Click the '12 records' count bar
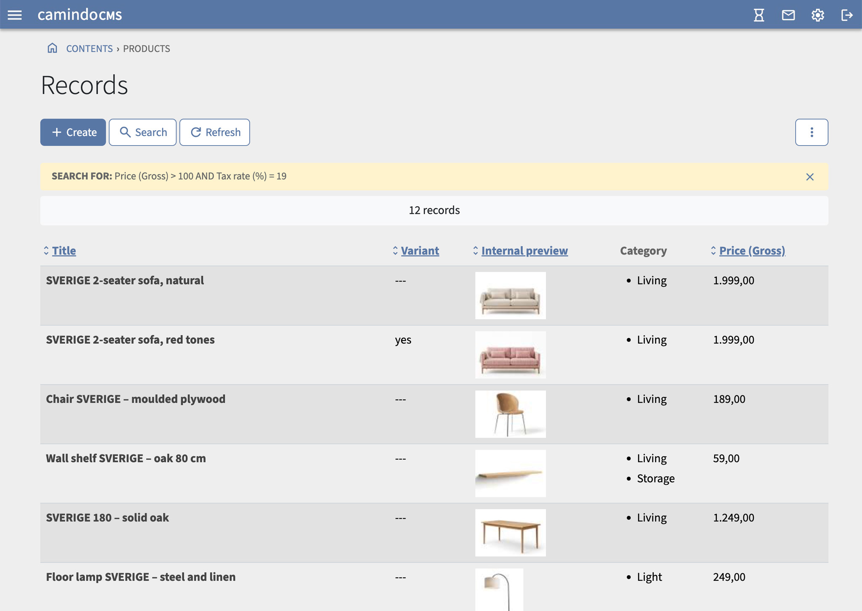The width and height of the screenshot is (862, 611). 434,210
